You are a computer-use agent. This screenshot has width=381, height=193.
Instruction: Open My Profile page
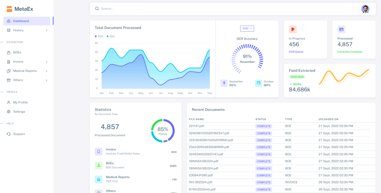pyautogui.click(x=27, y=102)
